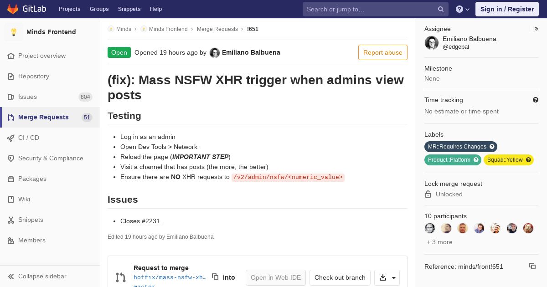
Task: Click the assignee avatar in sidebar
Action: coord(432,43)
